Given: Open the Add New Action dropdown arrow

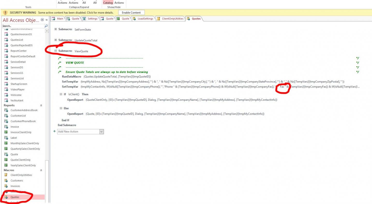Looking at the screenshot, I should [x=101, y=132].
